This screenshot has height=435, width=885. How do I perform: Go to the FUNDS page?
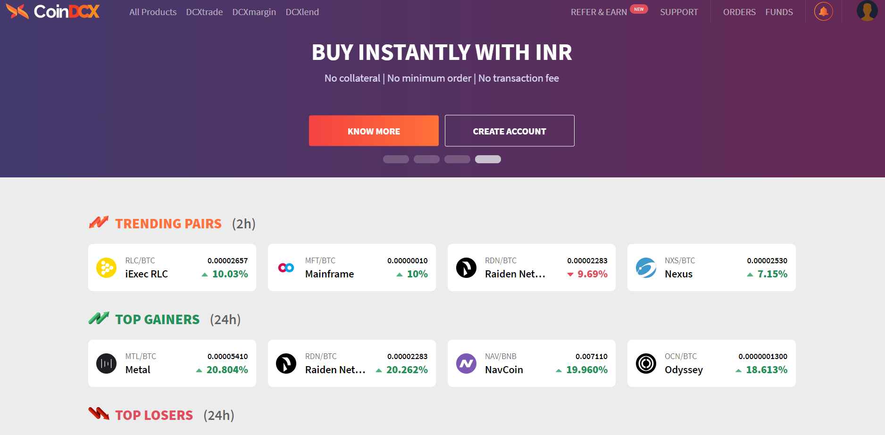[779, 12]
